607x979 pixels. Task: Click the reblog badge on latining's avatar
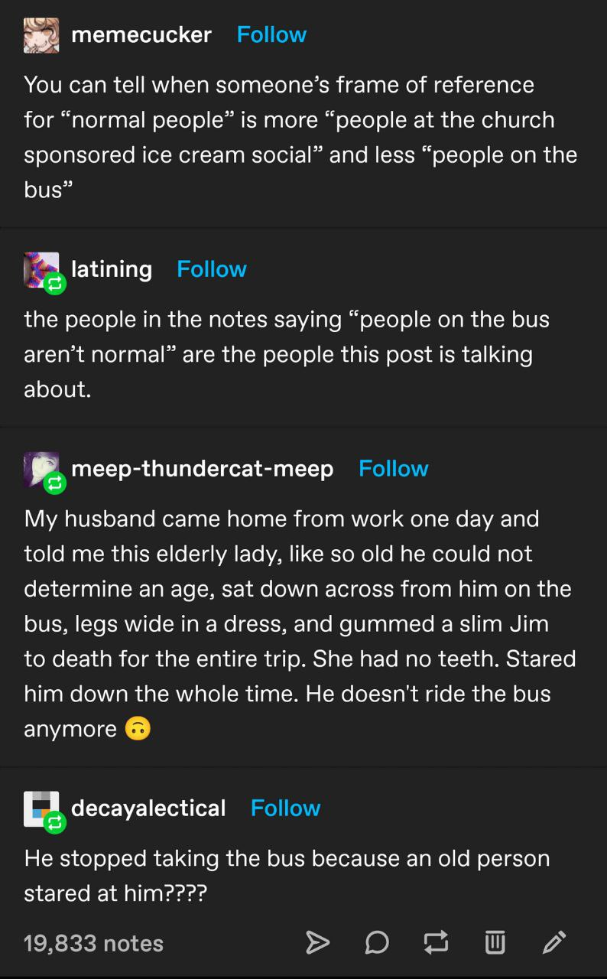click(55, 285)
